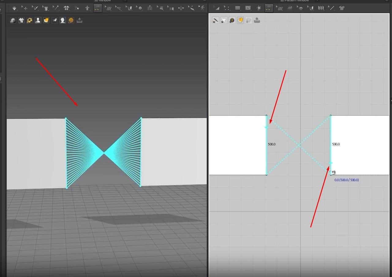Screen dimensions: 392x277
Task: Toggle the first display icon in 3D window
Action: [13, 21]
